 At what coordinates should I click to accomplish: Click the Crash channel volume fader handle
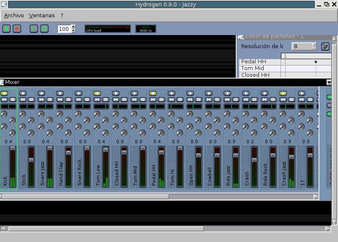[254, 160]
